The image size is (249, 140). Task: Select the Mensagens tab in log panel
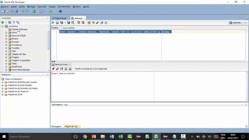56,126
